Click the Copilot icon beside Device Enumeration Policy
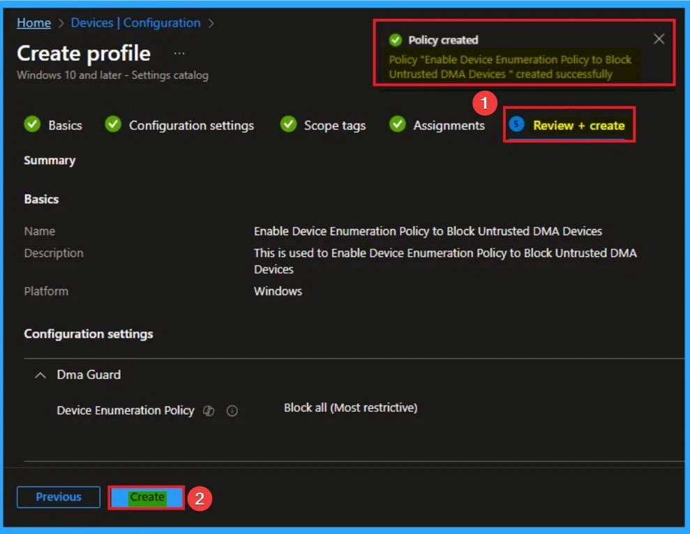 click(x=208, y=411)
